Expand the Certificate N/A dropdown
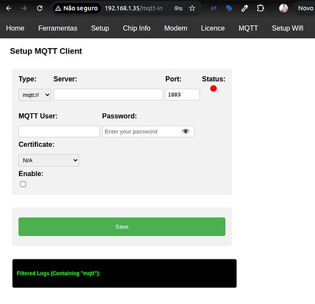This screenshot has width=315, height=304. click(49, 160)
